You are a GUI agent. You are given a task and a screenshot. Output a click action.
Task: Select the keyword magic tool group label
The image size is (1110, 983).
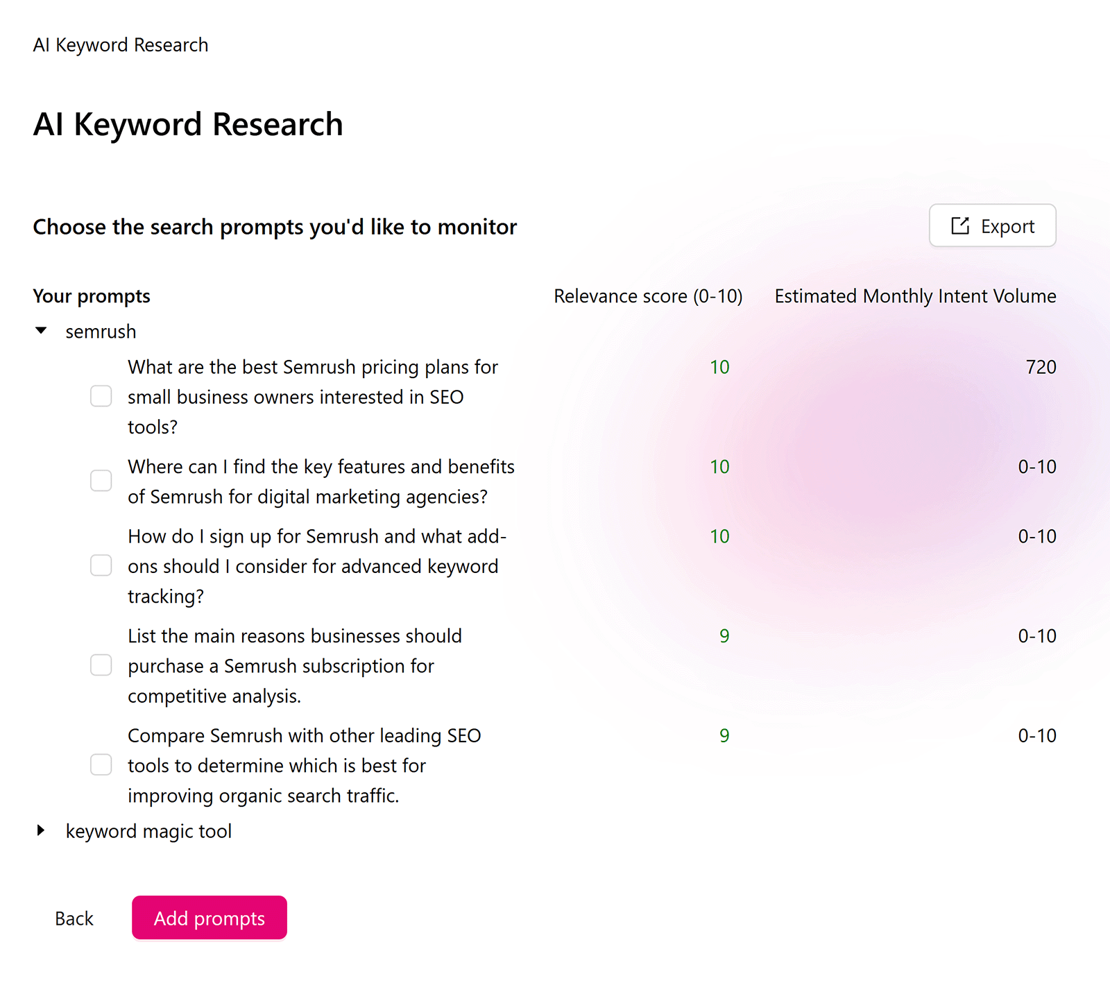click(148, 830)
